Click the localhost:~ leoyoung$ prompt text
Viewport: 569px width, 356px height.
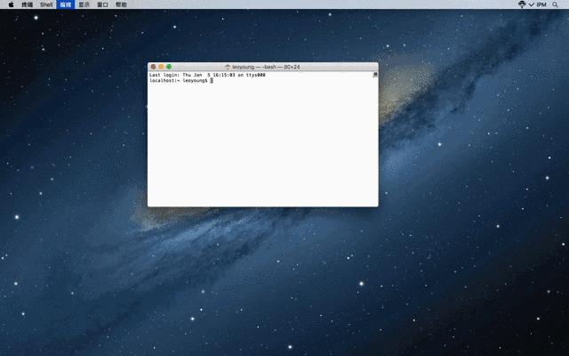tap(179, 80)
